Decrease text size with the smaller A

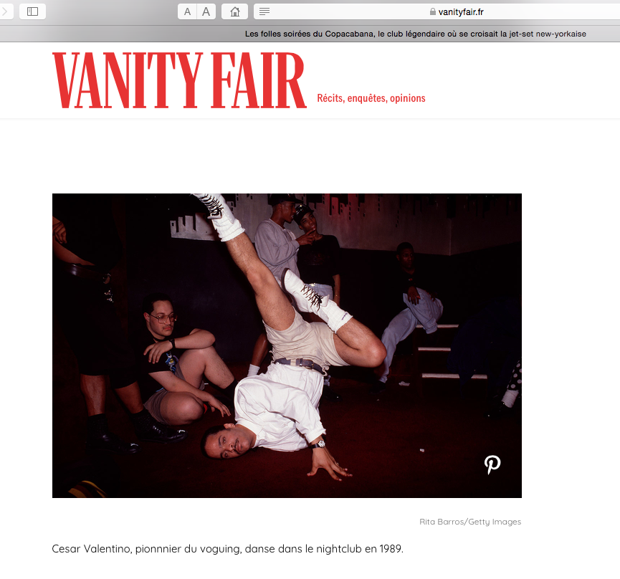187,11
